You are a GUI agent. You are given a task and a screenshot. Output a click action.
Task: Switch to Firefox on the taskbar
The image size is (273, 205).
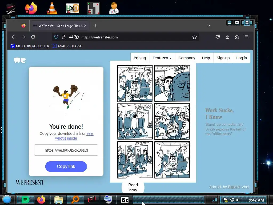tap(41, 200)
